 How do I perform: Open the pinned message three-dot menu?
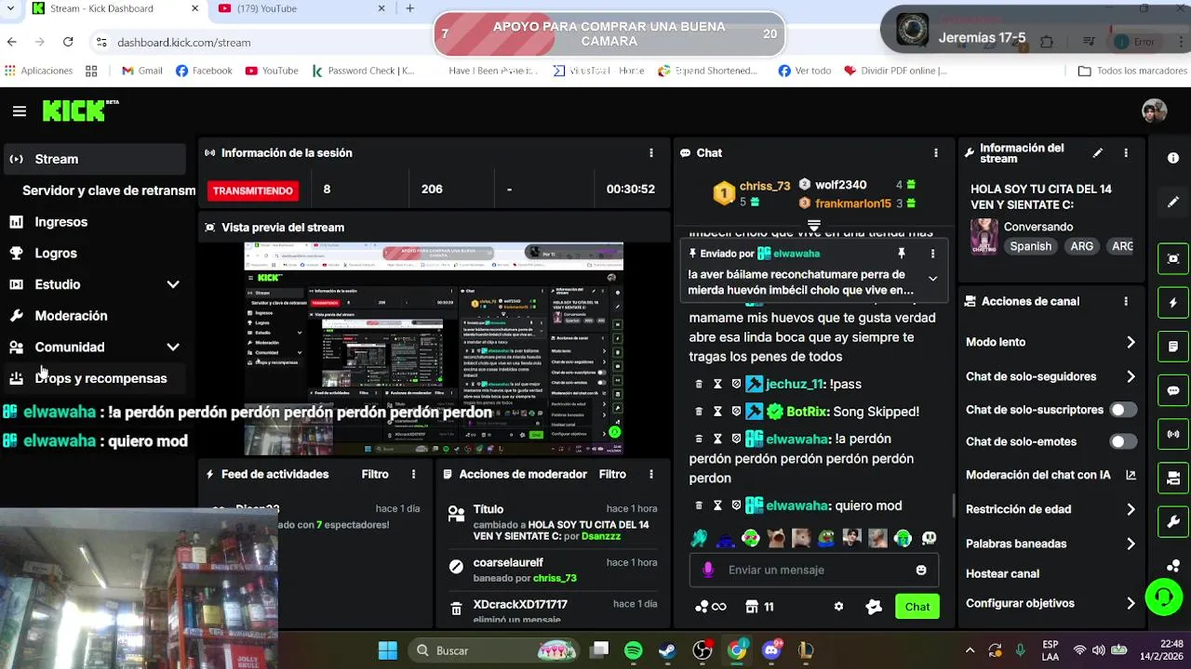coord(932,254)
